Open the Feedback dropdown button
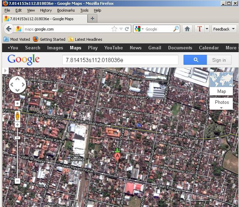The image size is (239, 207). tap(224, 29)
